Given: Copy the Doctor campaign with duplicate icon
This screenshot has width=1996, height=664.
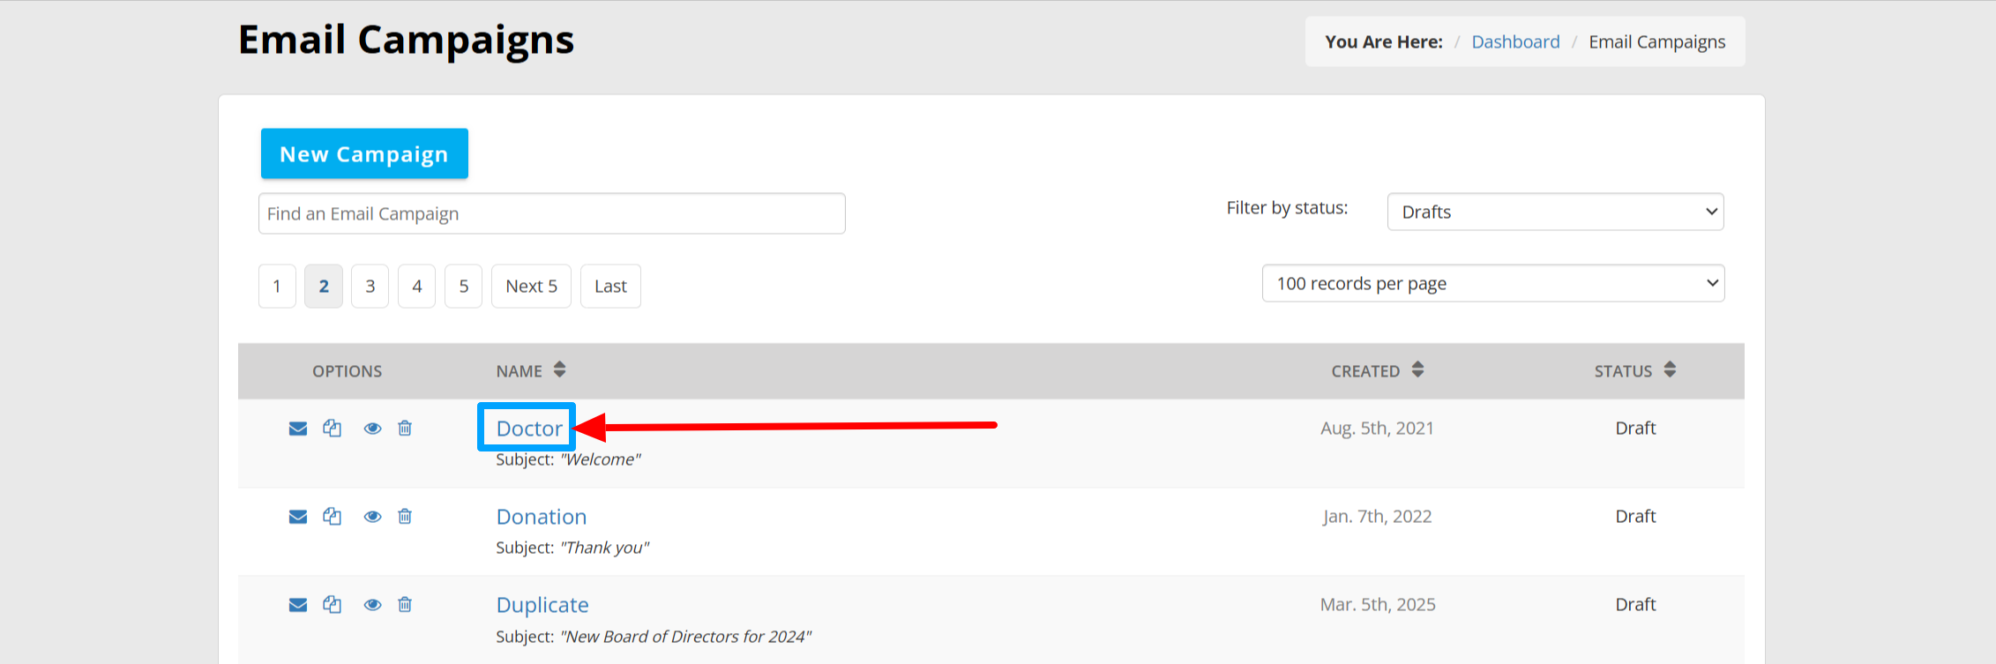Looking at the screenshot, I should 332,428.
